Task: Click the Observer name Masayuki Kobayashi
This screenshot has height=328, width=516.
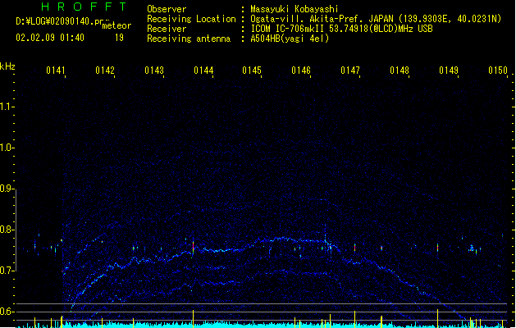Action: (x=295, y=9)
